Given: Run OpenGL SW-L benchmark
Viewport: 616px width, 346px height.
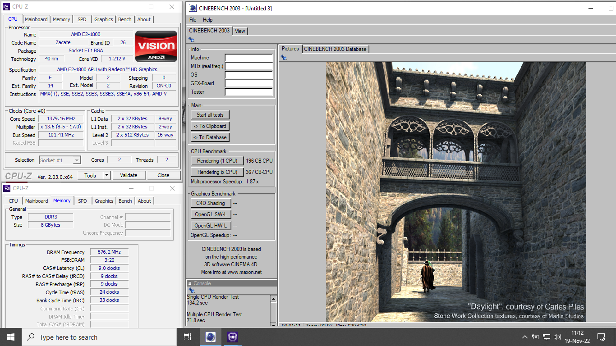Looking at the screenshot, I should [211, 214].
